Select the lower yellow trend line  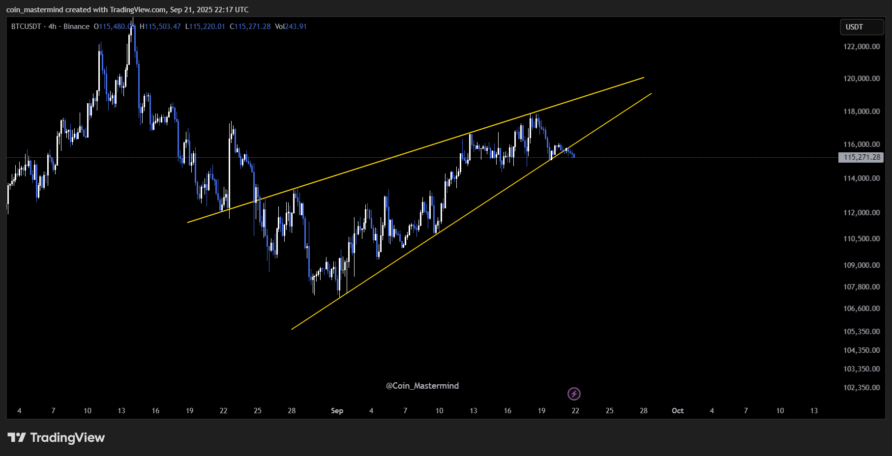(471, 211)
